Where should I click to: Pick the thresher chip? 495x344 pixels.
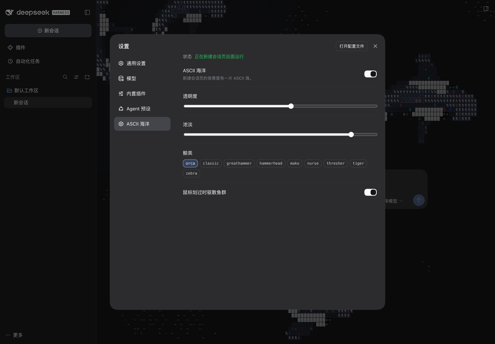pos(335,163)
